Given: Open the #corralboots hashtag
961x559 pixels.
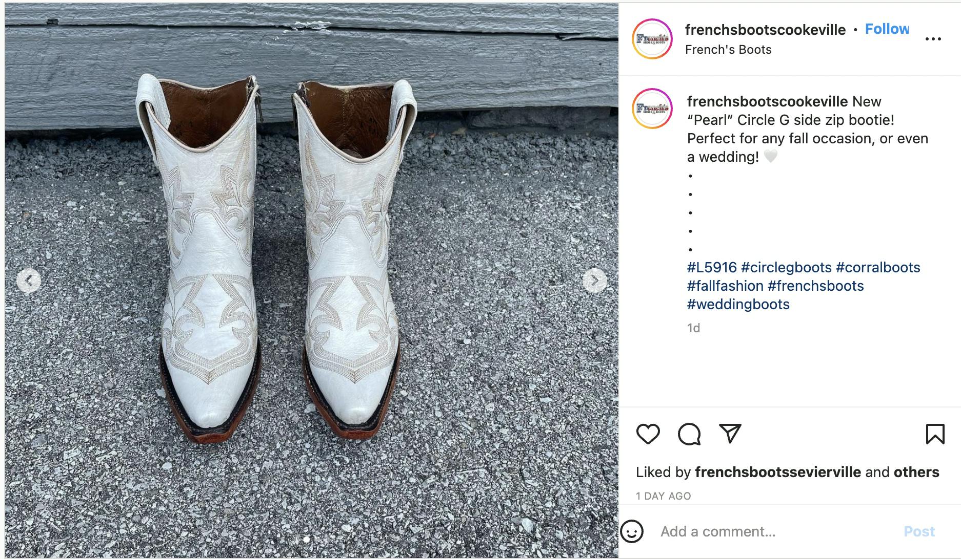Looking at the screenshot, I should 878,267.
